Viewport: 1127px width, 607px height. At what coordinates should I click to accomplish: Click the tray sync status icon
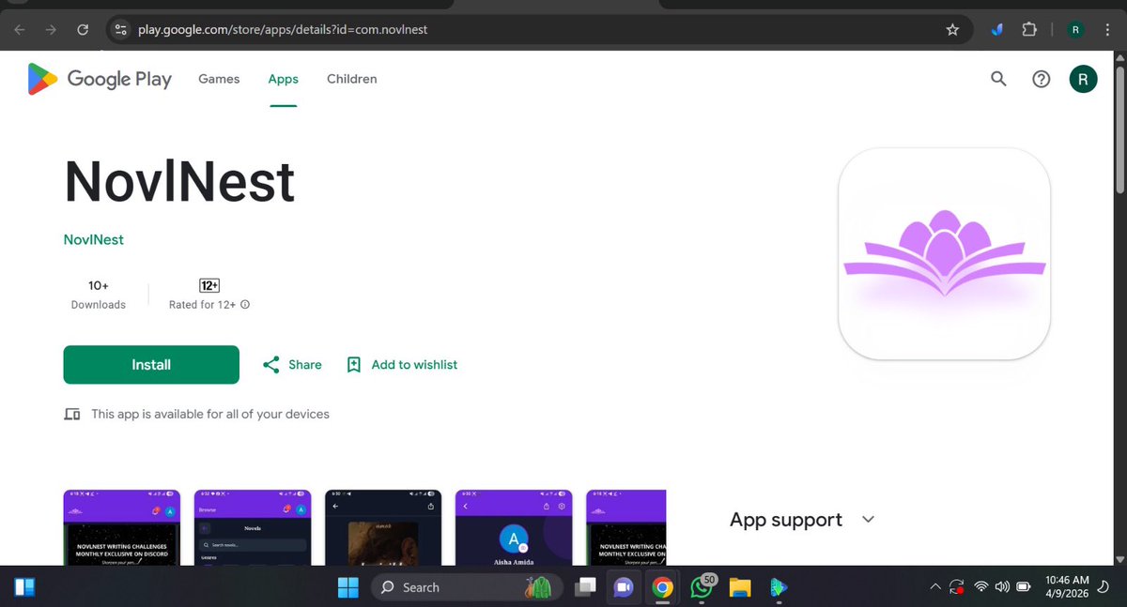(x=957, y=587)
